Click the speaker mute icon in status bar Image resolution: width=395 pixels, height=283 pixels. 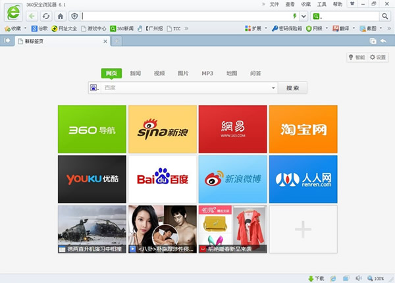tap(358, 278)
